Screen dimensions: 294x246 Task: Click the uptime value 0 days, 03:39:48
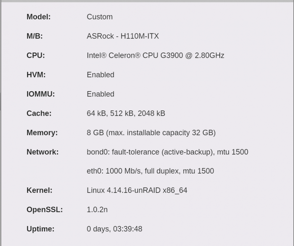click(115, 229)
